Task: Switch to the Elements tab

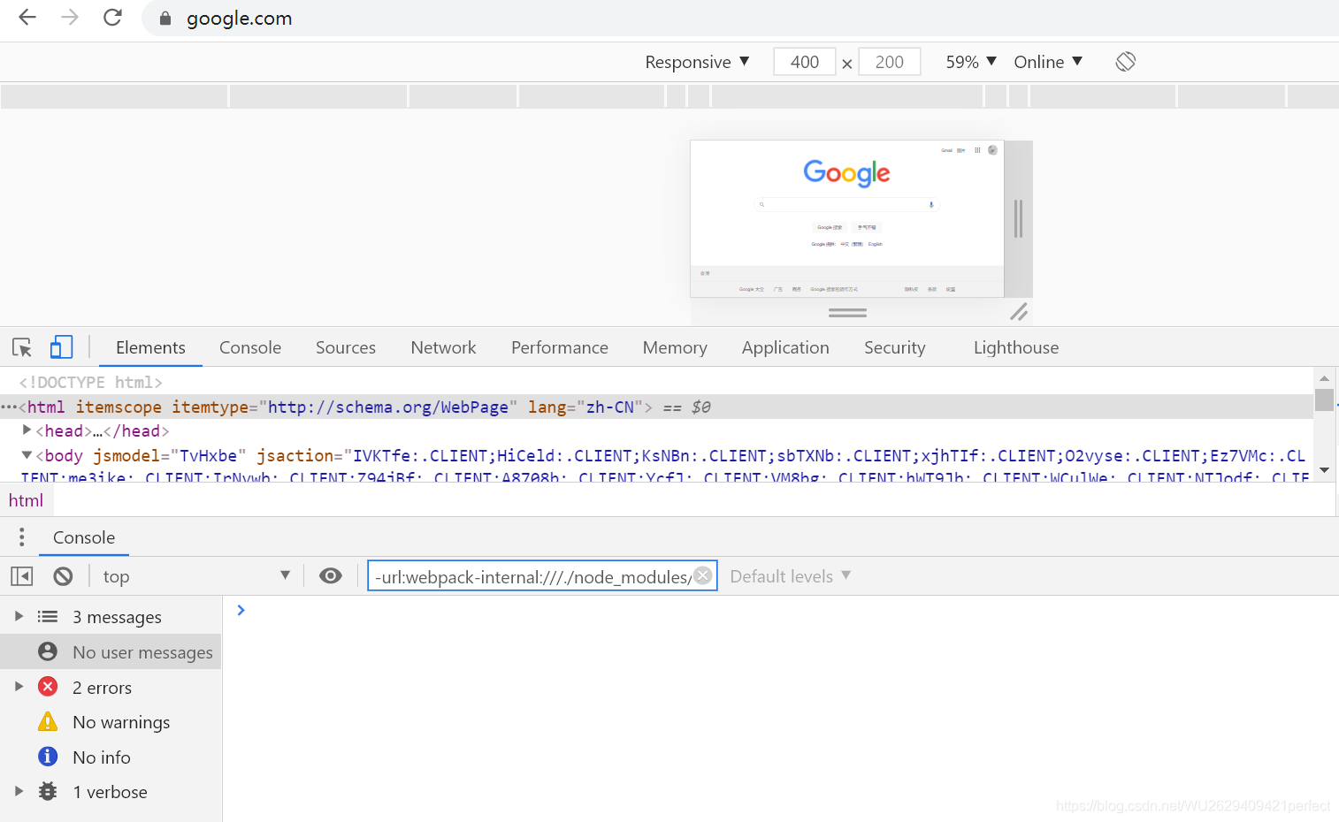Action: click(x=150, y=347)
